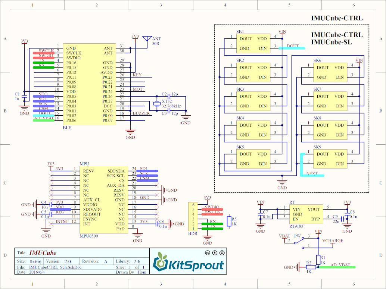Select the SK7 LED block

[330, 101]
